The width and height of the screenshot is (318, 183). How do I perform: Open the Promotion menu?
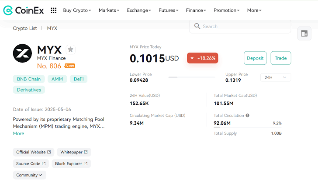pos(226,10)
